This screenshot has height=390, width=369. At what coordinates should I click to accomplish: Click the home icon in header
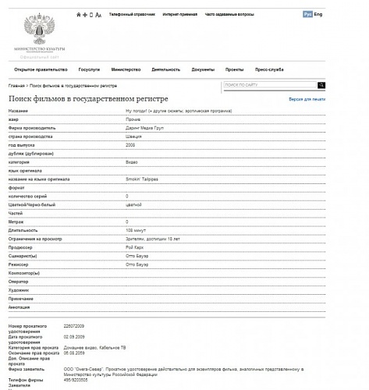79,15
